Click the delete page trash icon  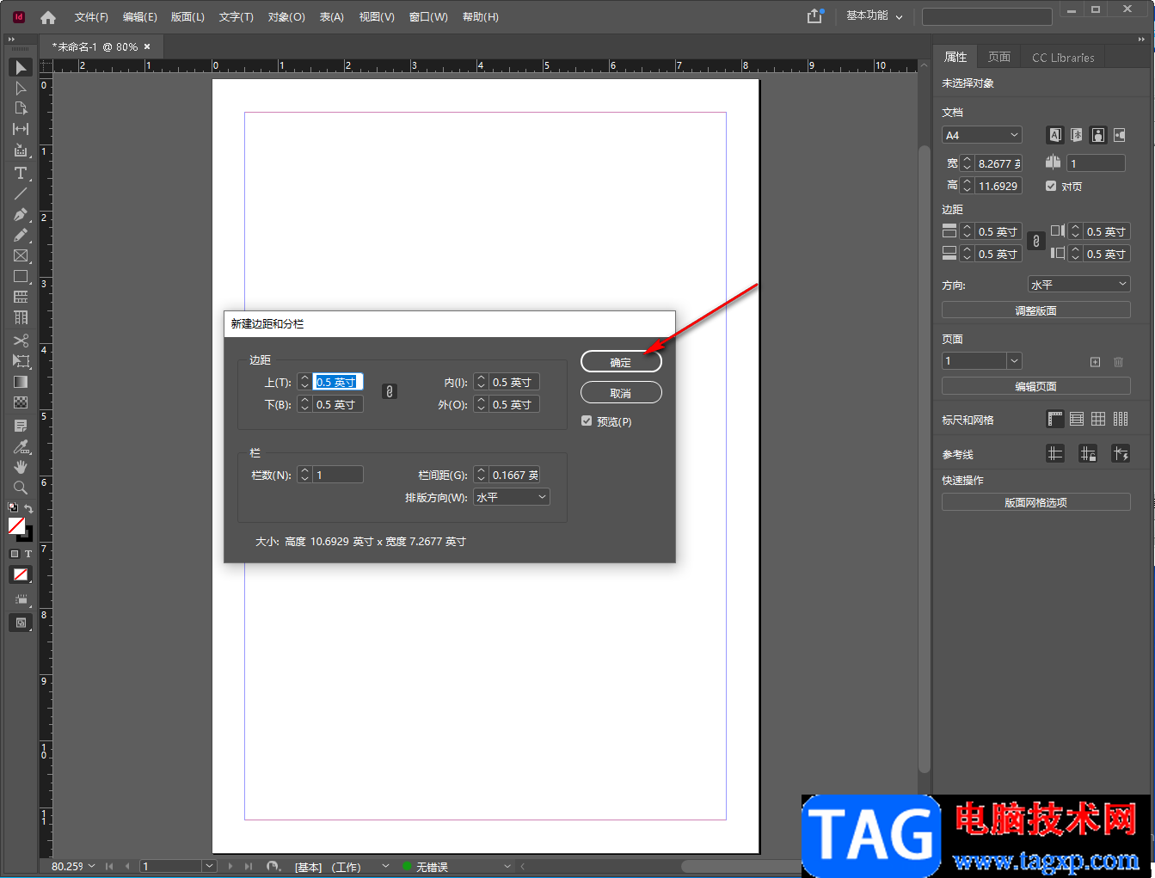[x=1118, y=362]
